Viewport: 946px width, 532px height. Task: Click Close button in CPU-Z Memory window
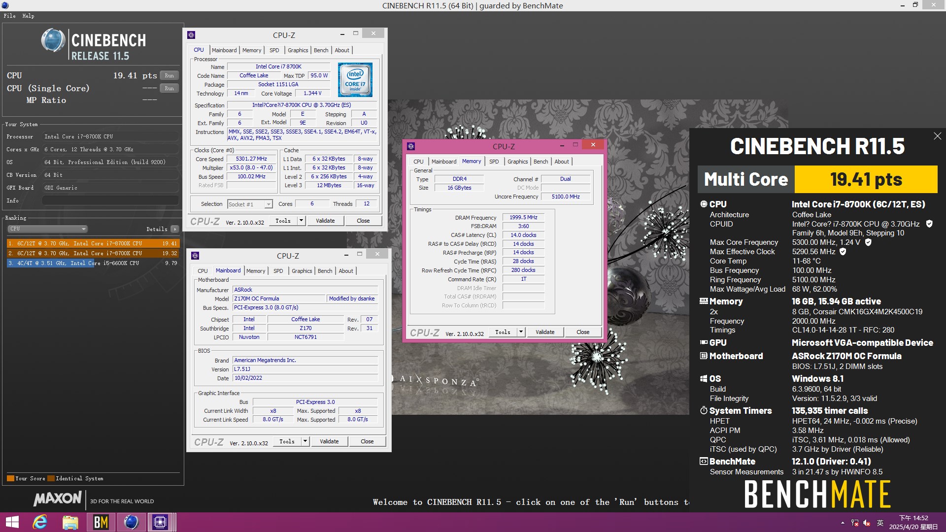tap(583, 332)
